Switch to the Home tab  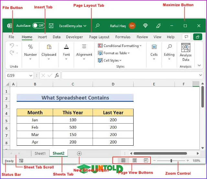[27, 37]
